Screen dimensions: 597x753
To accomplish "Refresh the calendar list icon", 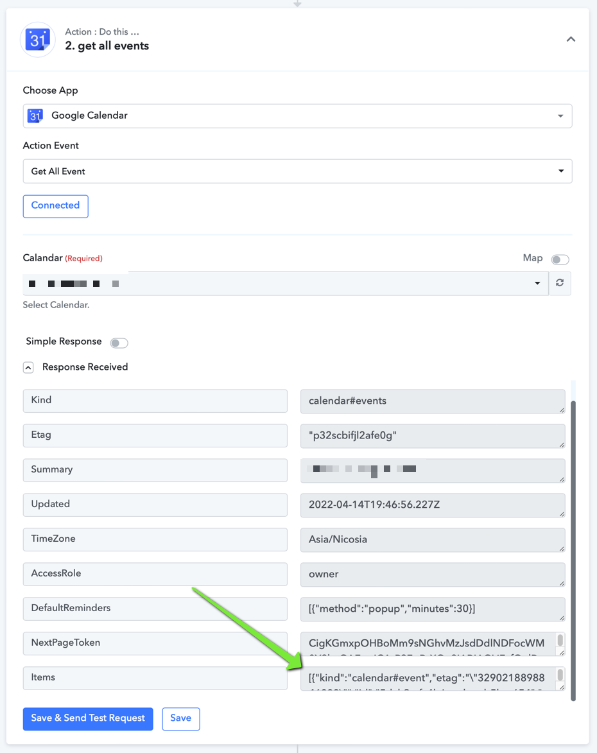I will 560,283.
